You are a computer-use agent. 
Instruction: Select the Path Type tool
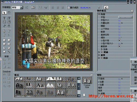4,26
